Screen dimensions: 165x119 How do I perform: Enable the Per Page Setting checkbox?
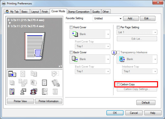[118, 27]
